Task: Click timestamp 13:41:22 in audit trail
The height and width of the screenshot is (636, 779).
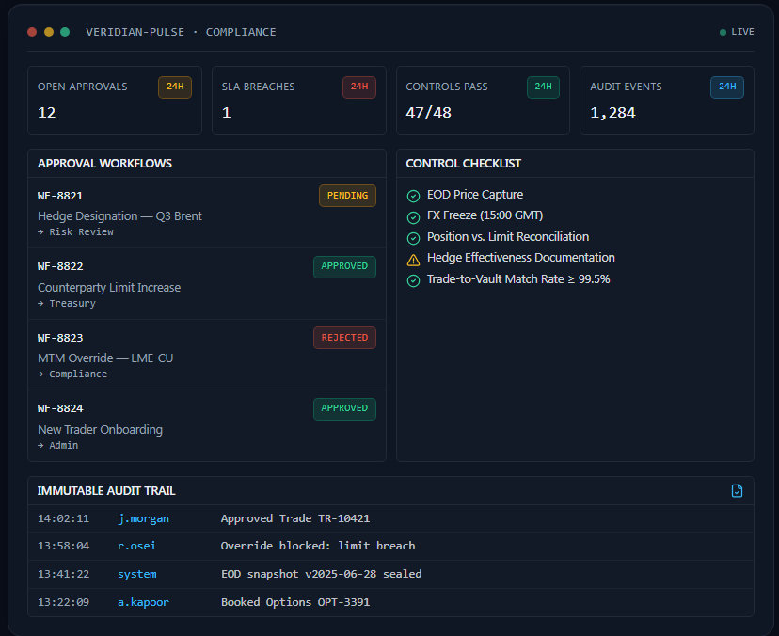Action: coord(63,575)
